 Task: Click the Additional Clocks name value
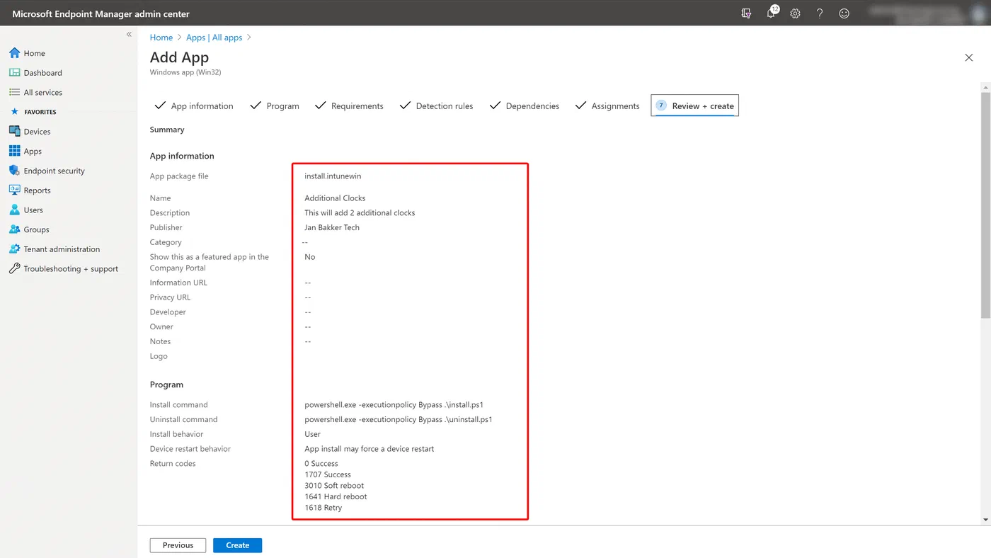tap(335, 198)
